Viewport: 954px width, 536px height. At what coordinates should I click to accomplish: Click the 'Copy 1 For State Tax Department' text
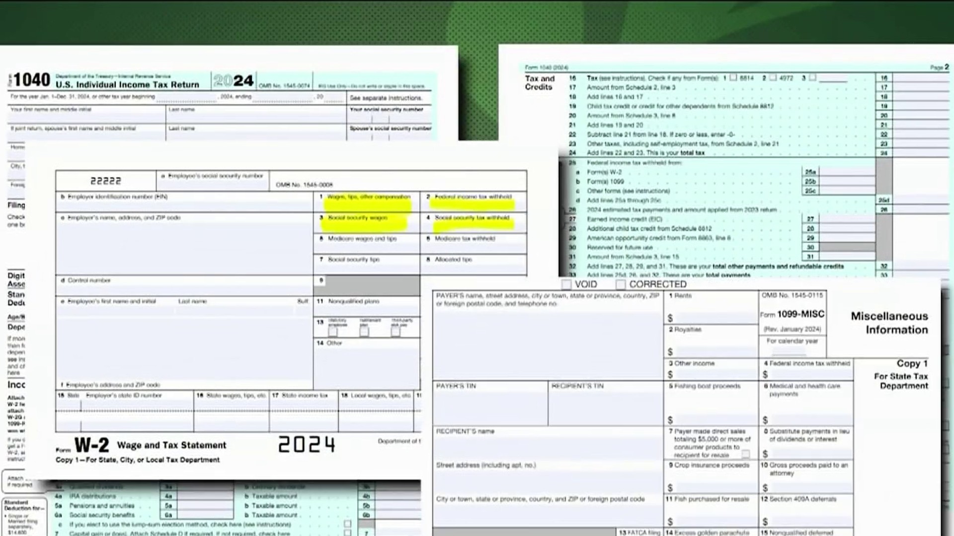901,374
